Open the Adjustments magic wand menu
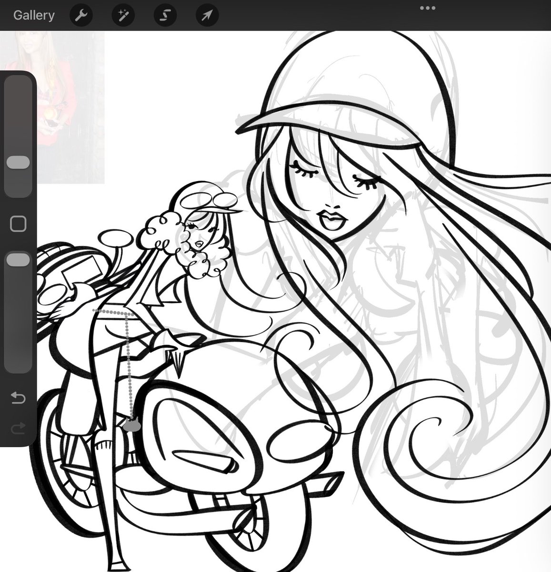The image size is (551, 572). [x=123, y=15]
